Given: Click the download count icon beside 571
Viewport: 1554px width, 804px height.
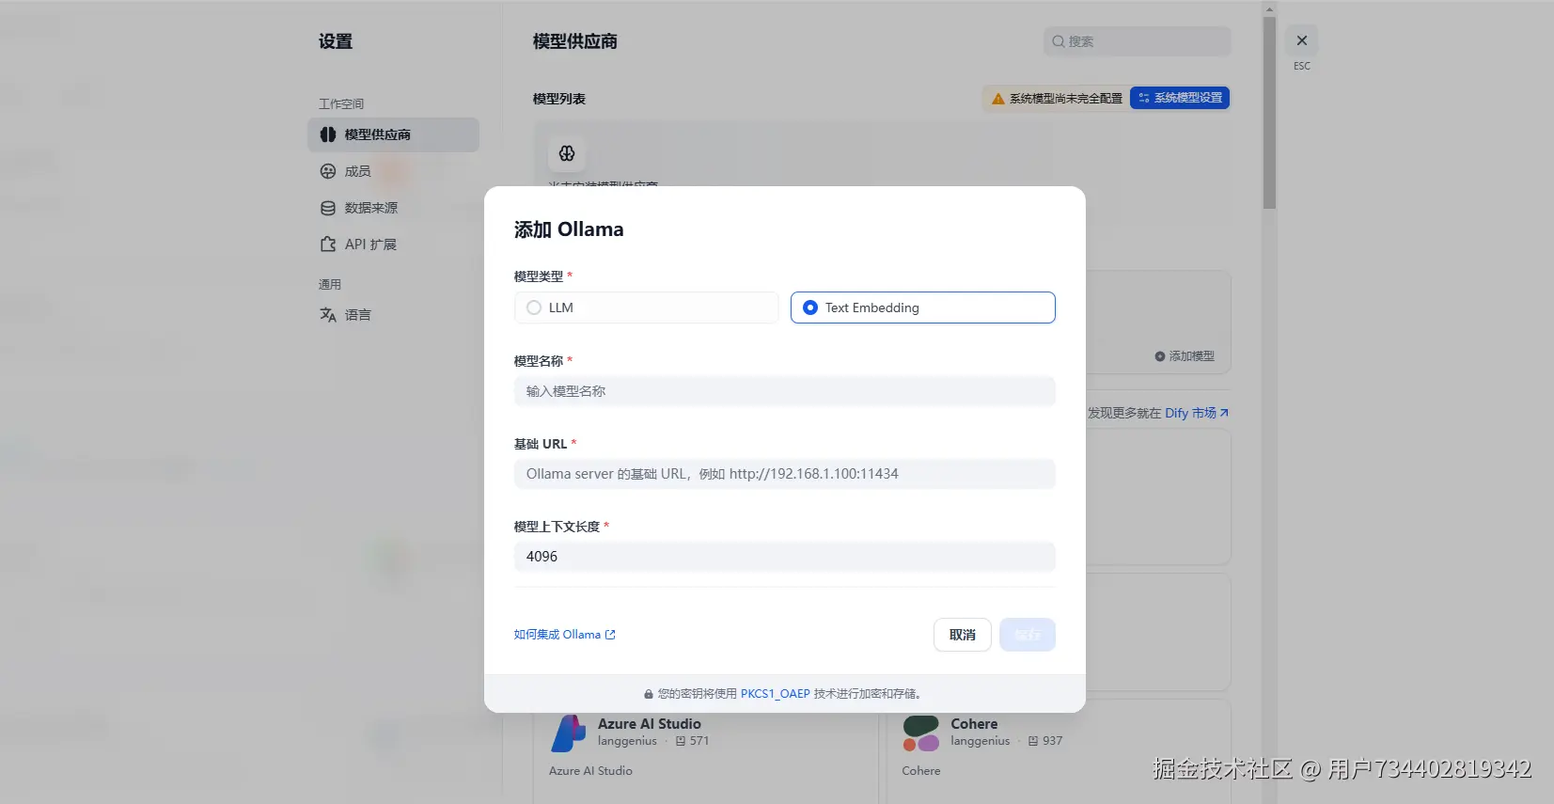Looking at the screenshot, I should 681,741.
